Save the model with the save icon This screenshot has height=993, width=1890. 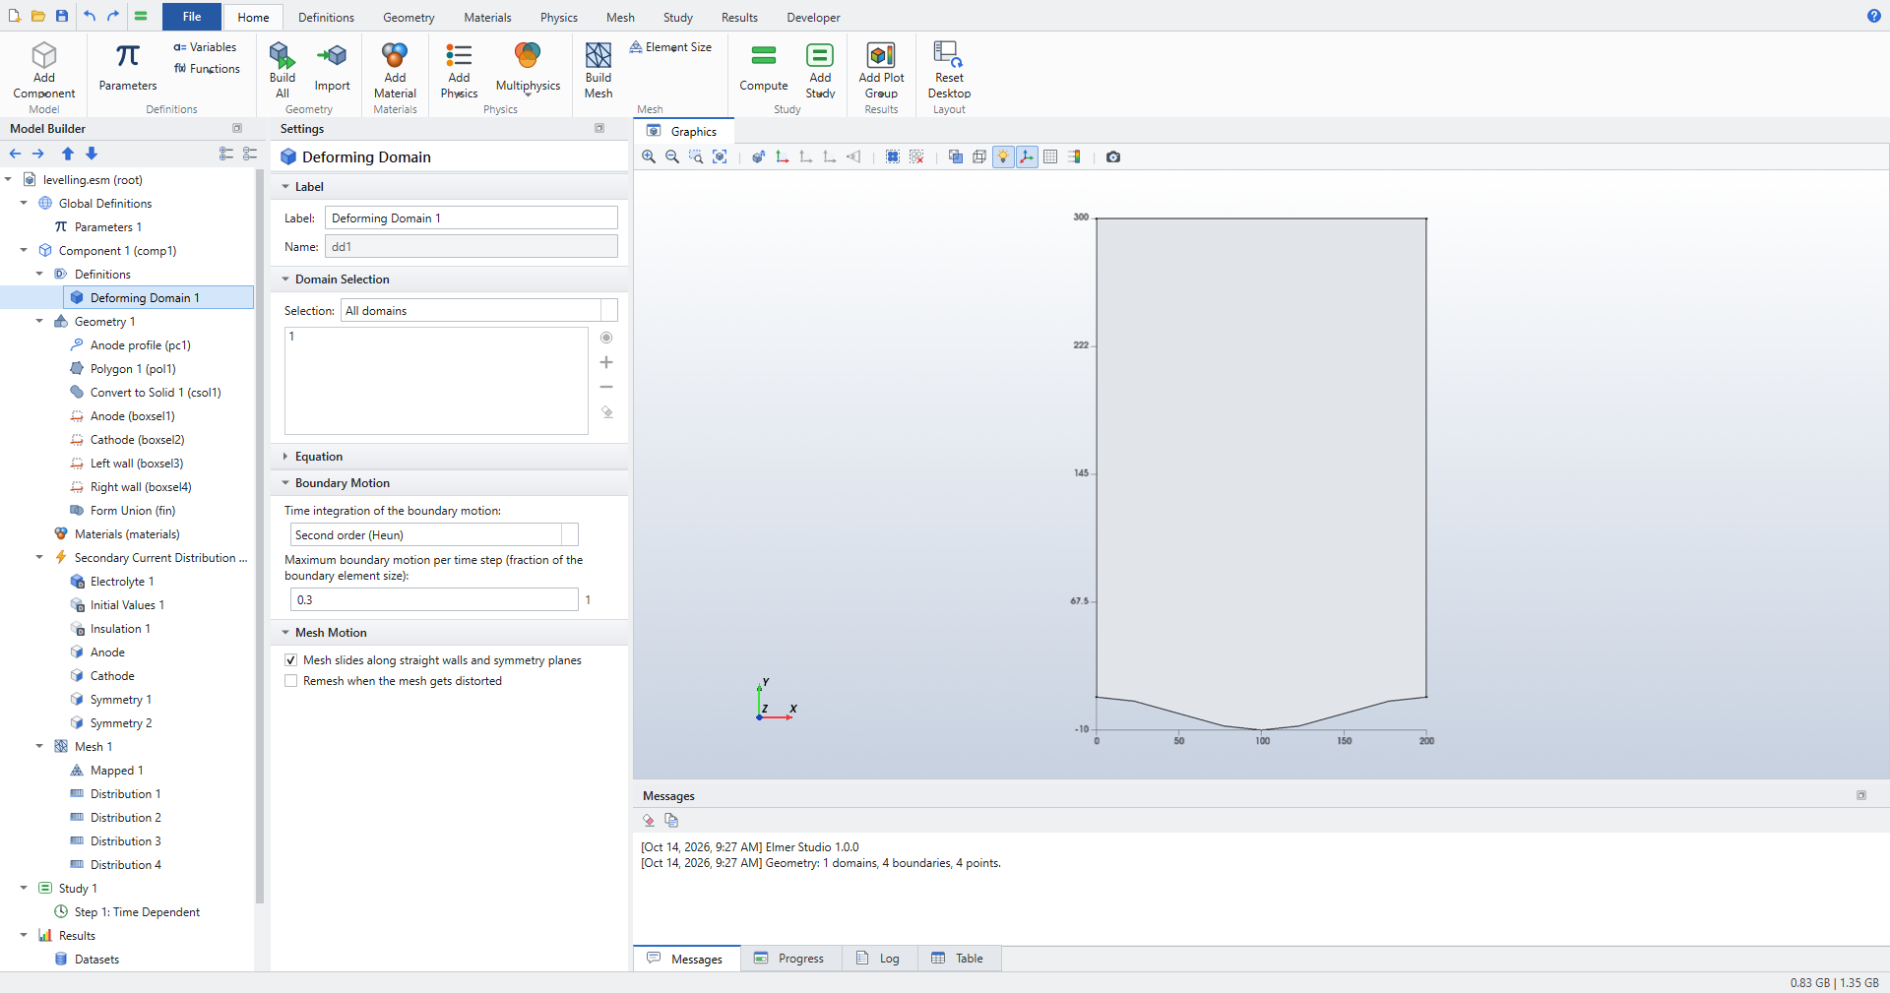[x=62, y=16]
